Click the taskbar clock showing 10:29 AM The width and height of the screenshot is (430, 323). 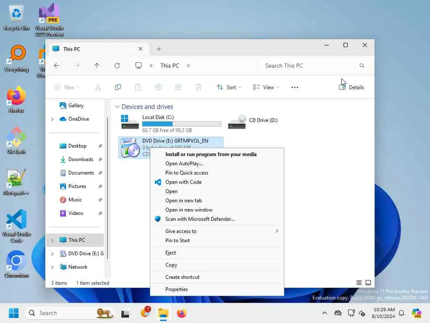[x=383, y=313]
